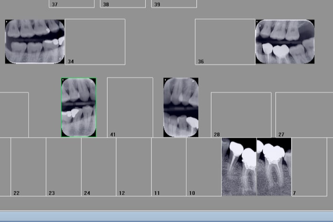Open the periapical X-ray adjoining slot 10
Screen dimensions: 333x222
point(239,167)
